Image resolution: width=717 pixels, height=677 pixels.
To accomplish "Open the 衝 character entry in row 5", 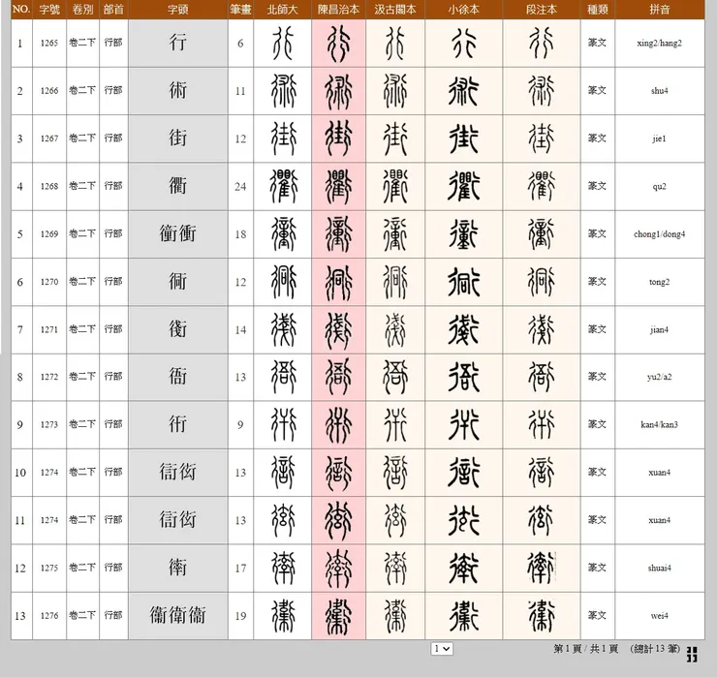I will 178,233.
